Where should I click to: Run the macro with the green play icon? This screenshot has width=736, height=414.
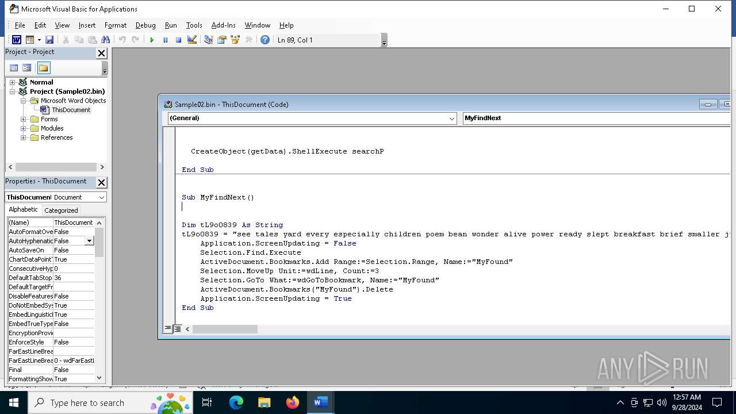point(152,40)
